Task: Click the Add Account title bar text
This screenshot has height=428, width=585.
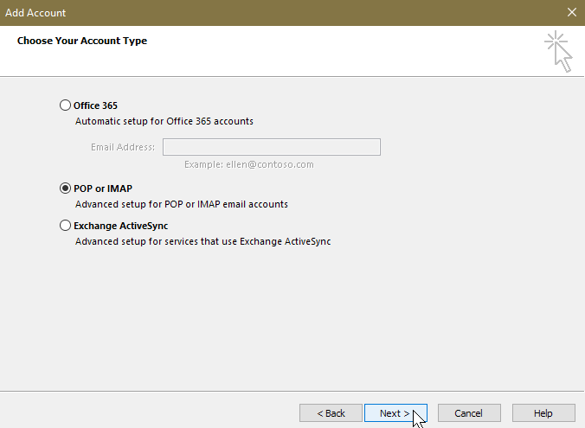Action: coord(35,13)
